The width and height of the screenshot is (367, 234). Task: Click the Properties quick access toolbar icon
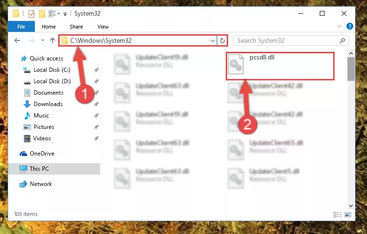click(31, 13)
